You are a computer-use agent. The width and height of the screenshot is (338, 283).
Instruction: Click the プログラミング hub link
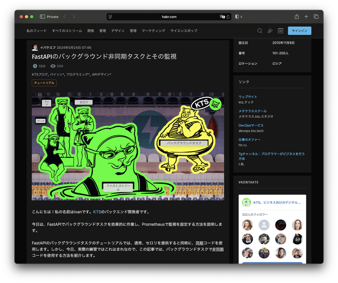[77, 75]
